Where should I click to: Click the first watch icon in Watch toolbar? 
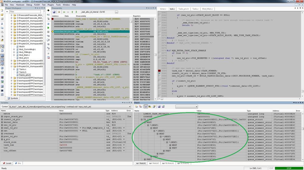[x=137, y=107]
